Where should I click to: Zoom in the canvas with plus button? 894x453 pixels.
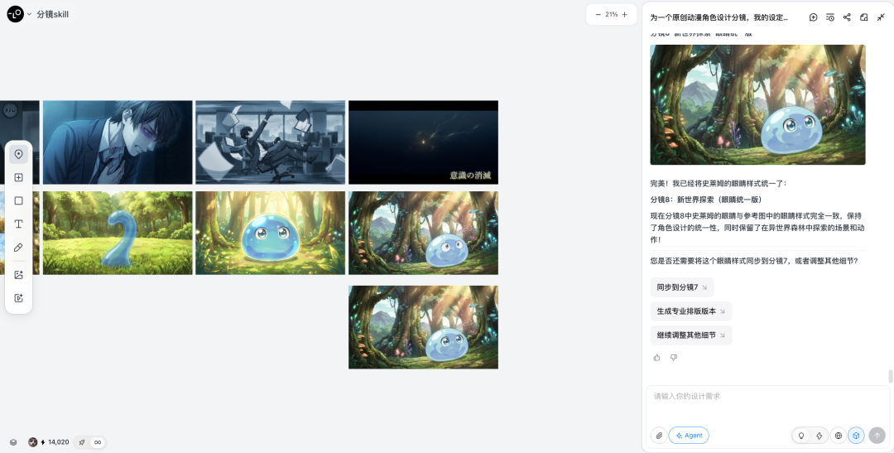(x=625, y=15)
